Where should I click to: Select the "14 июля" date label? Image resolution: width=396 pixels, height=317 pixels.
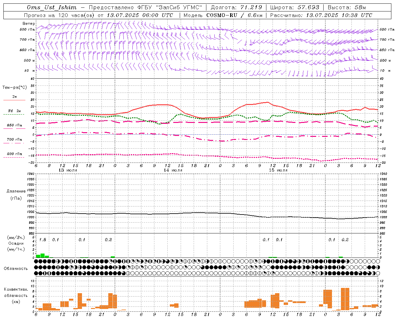pos(173,170)
